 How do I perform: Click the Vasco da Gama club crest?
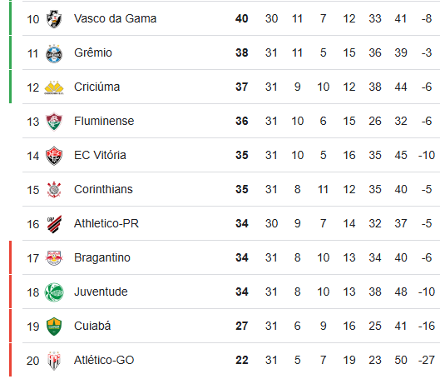pos(54,19)
